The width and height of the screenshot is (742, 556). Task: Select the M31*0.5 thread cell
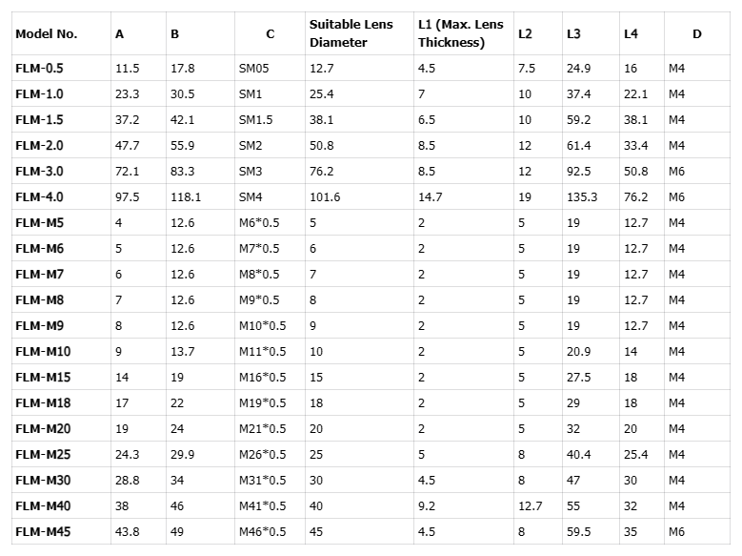[262, 481]
